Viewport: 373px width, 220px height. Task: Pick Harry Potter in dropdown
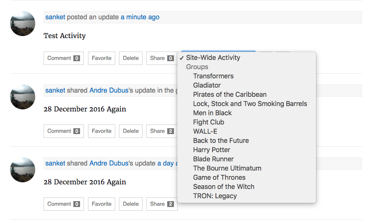pyautogui.click(x=211, y=150)
